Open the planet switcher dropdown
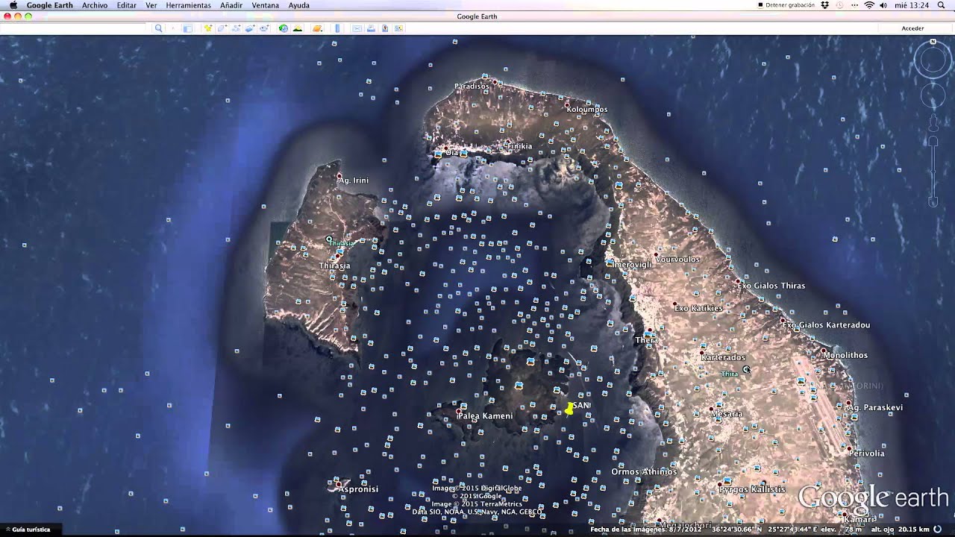955x537 pixels. (317, 28)
